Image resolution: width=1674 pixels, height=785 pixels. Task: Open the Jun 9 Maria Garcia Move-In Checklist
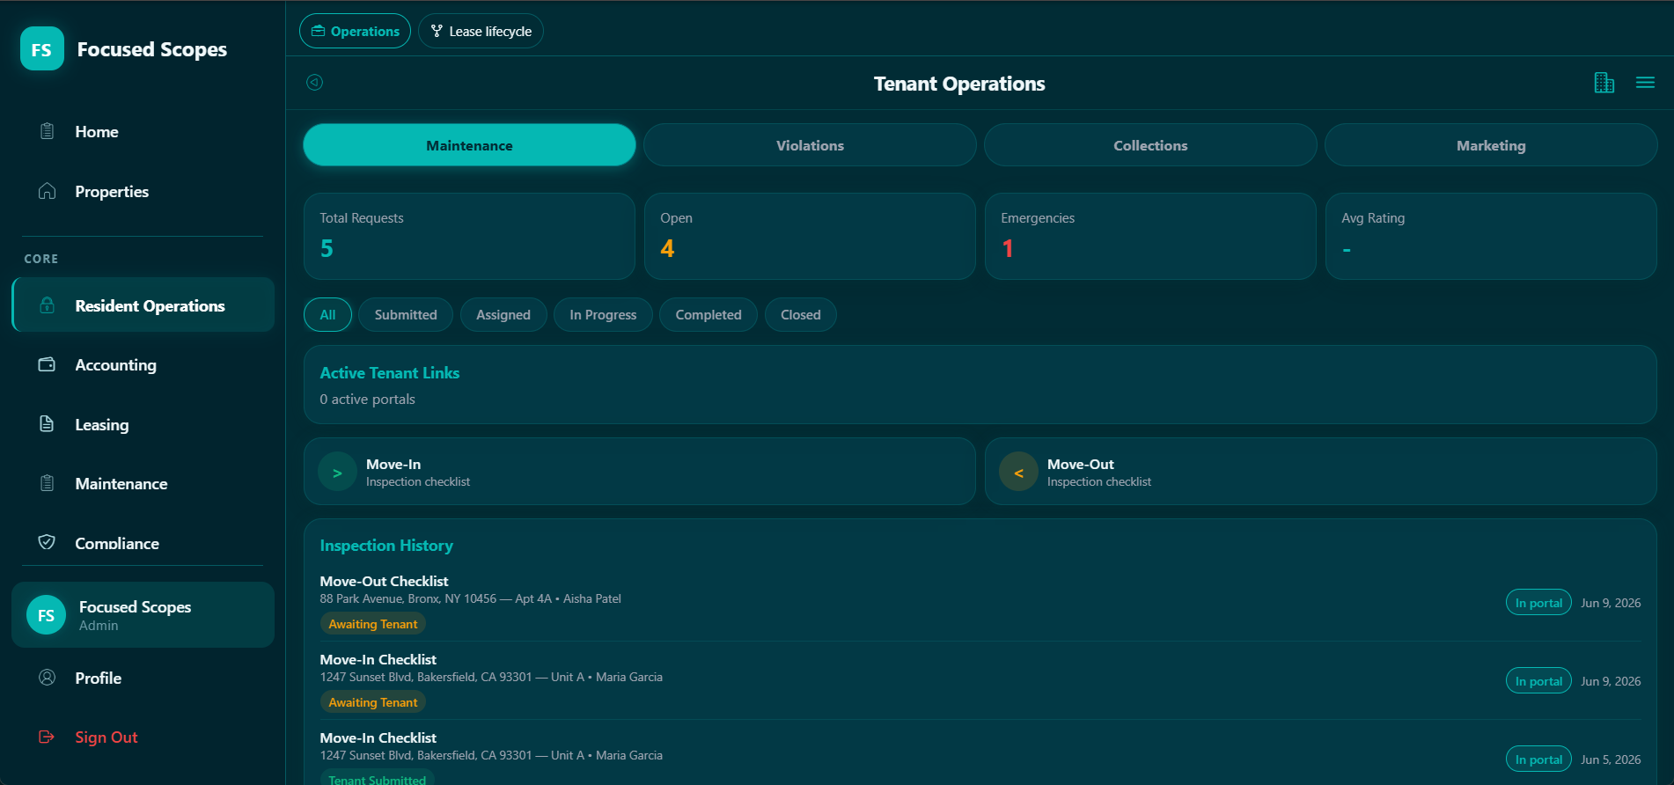tap(980, 681)
